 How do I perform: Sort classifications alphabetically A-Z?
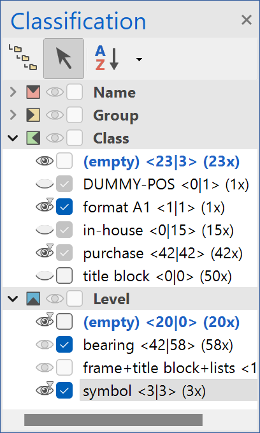pyautogui.click(x=106, y=58)
